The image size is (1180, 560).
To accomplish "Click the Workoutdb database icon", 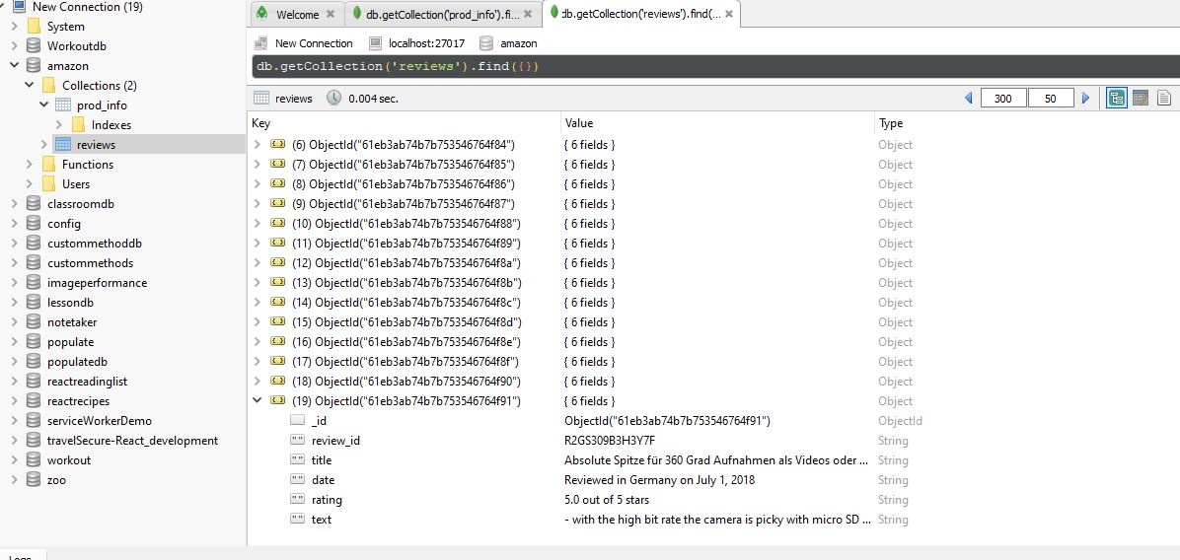I will coord(34,46).
